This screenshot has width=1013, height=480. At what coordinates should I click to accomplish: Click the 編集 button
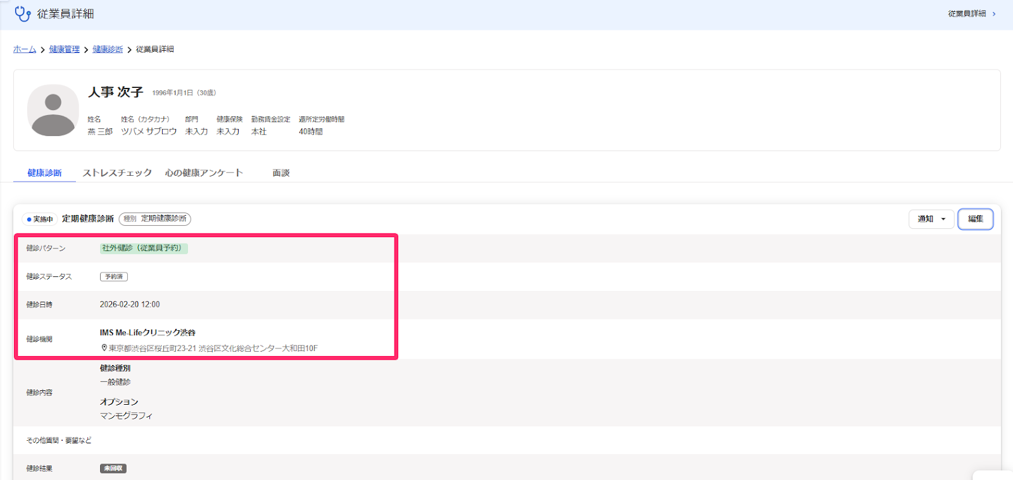tap(976, 219)
